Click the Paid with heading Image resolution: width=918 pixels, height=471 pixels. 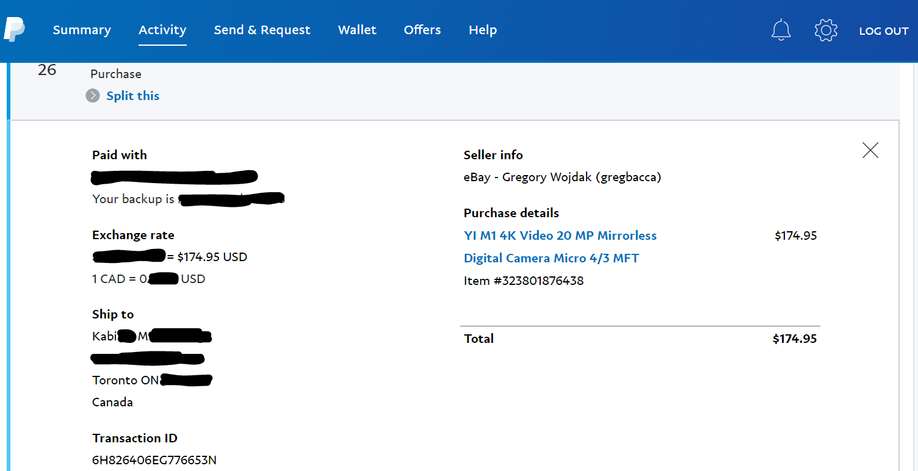point(120,155)
